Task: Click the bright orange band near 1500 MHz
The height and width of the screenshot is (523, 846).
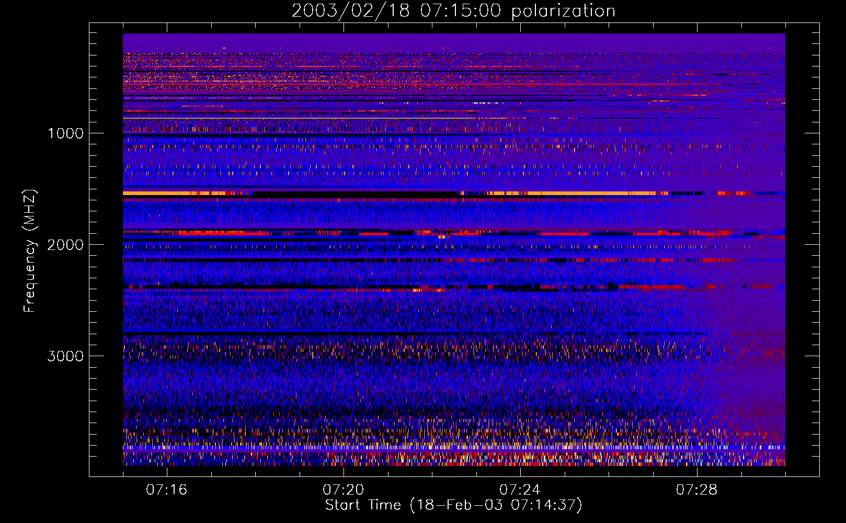Action: pos(454,194)
